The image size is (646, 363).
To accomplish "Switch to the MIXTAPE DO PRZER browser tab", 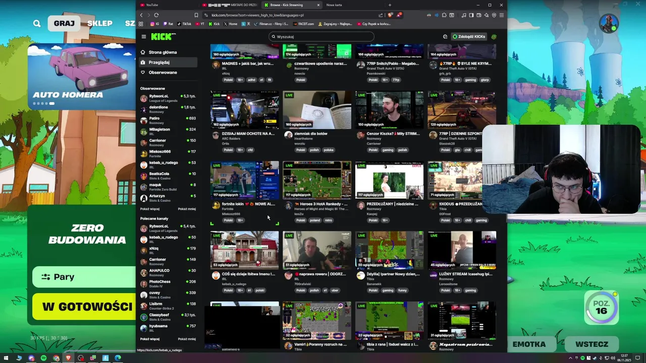I will pyautogui.click(x=230, y=5).
